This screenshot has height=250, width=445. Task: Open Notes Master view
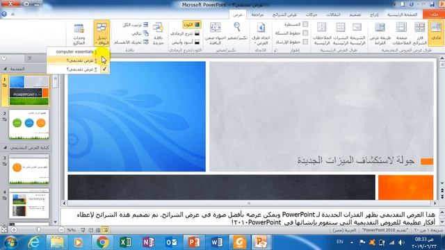pyautogui.click(x=321, y=33)
